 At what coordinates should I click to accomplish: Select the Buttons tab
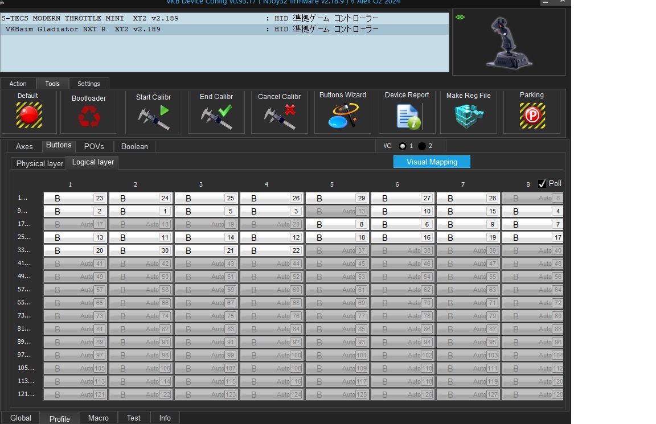click(x=59, y=145)
